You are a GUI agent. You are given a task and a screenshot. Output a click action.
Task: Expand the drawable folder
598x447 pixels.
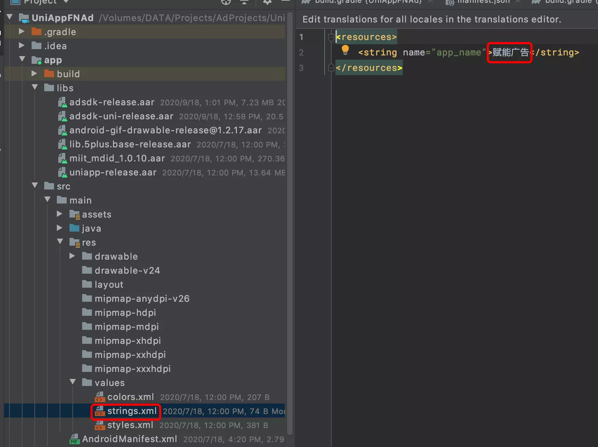tap(72, 256)
